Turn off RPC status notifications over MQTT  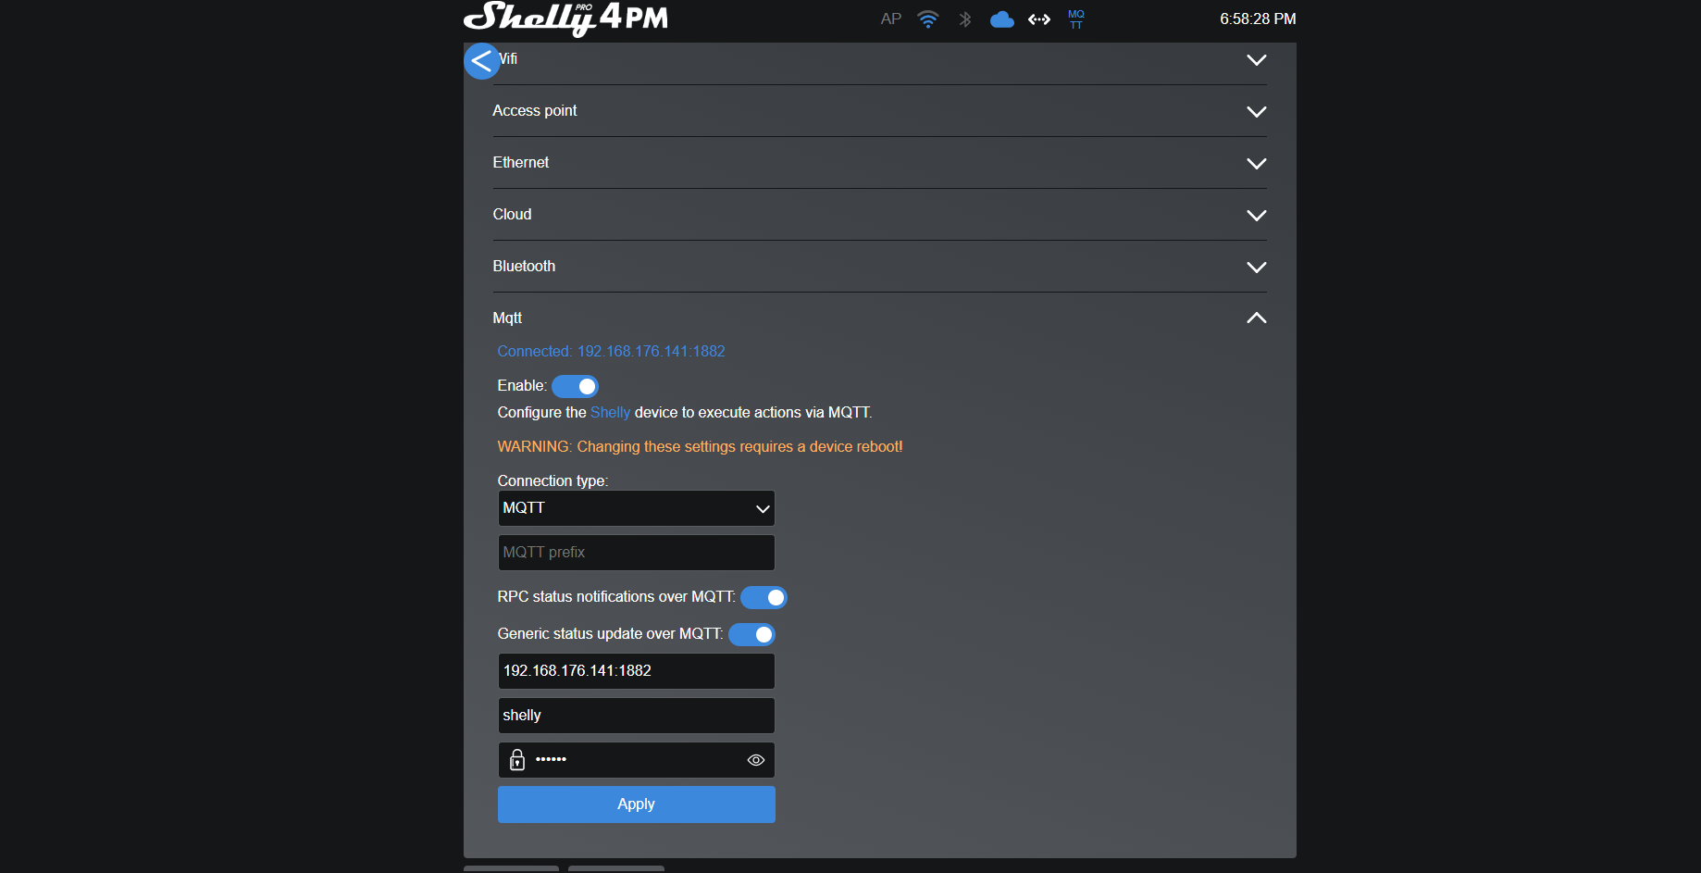pyautogui.click(x=763, y=597)
